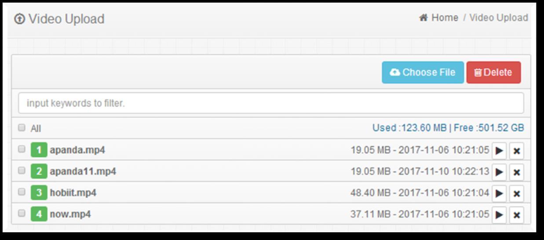Enable the now.mp4 checkbox
Image resolution: width=544 pixels, height=240 pixels.
(x=22, y=213)
